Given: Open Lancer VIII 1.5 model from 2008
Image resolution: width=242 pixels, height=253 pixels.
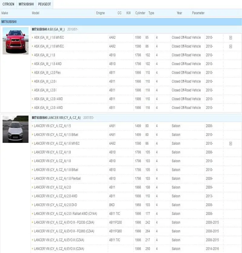Looking at the screenshot, I should coord(52,126).
